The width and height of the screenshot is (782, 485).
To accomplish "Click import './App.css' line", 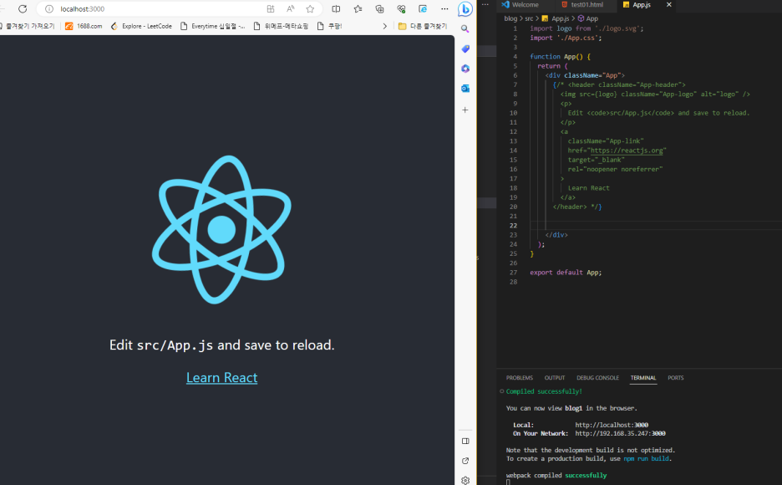I will [x=566, y=38].
